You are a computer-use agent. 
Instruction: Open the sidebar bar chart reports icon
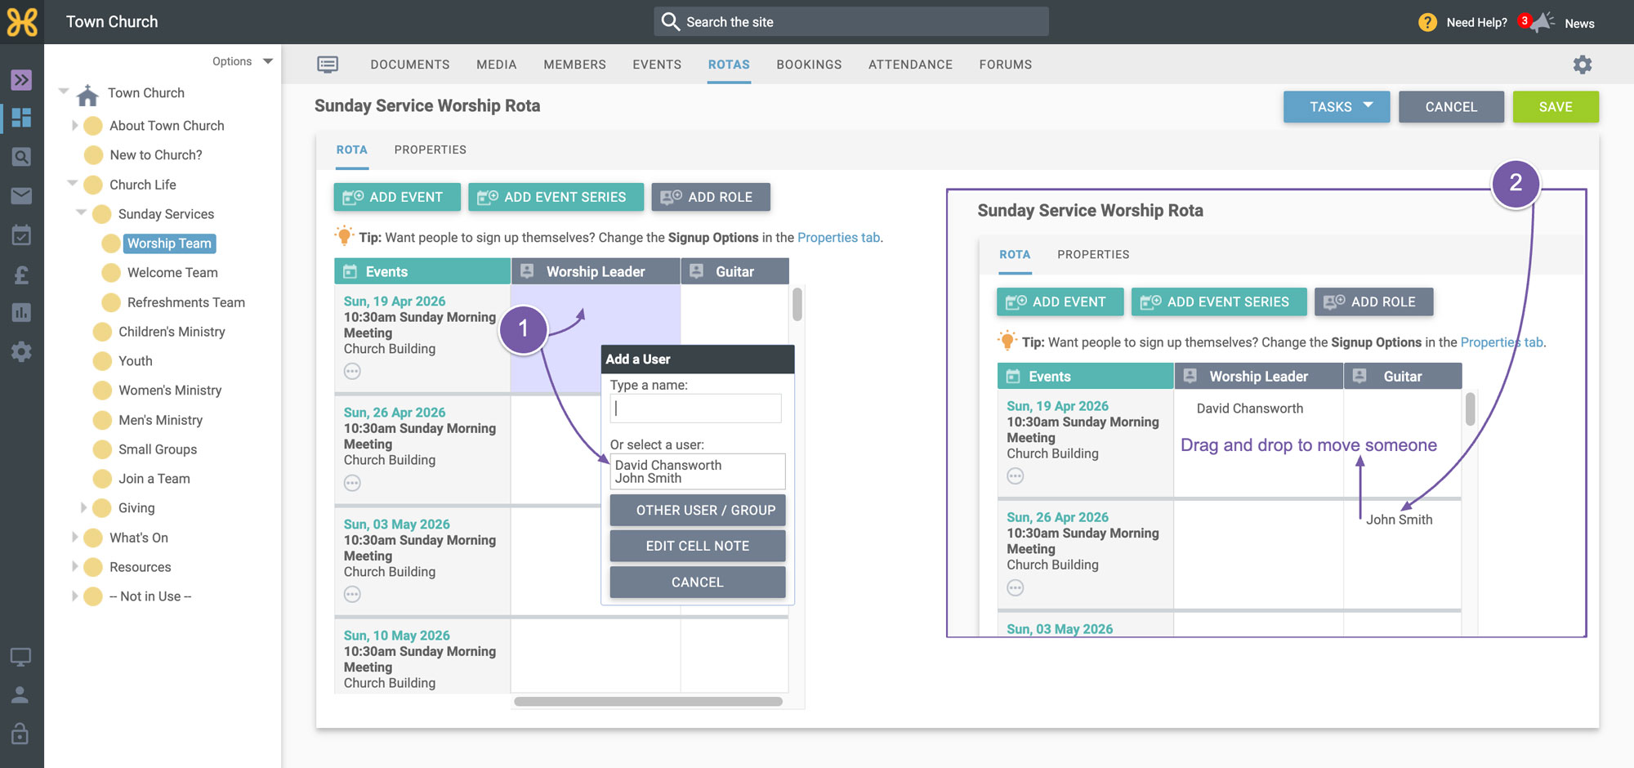click(x=21, y=313)
